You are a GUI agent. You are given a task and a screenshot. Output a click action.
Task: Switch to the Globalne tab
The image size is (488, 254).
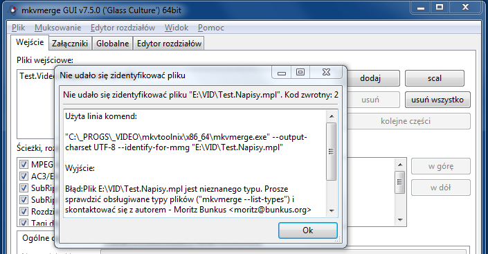point(112,44)
